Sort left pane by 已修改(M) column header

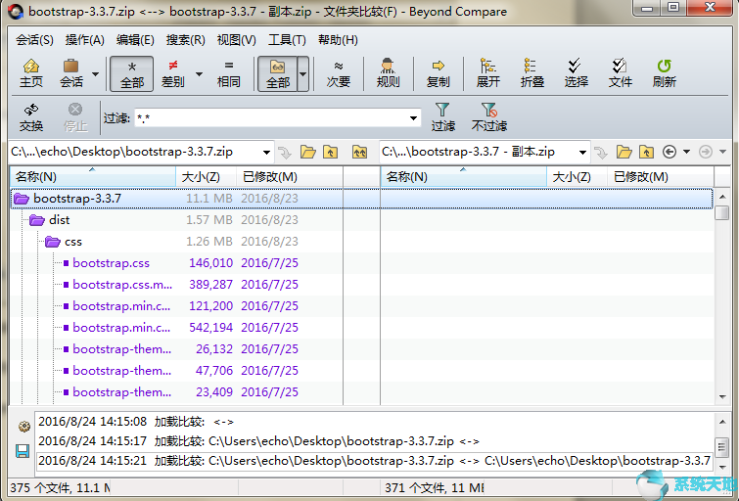[289, 177]
